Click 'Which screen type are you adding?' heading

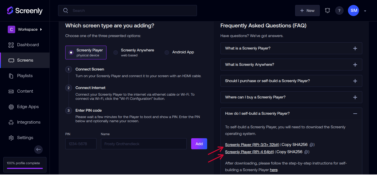click(x=110, y=26)
